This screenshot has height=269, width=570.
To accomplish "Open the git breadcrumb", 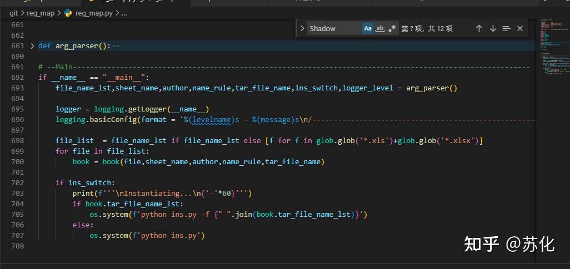I will [14, 13].
